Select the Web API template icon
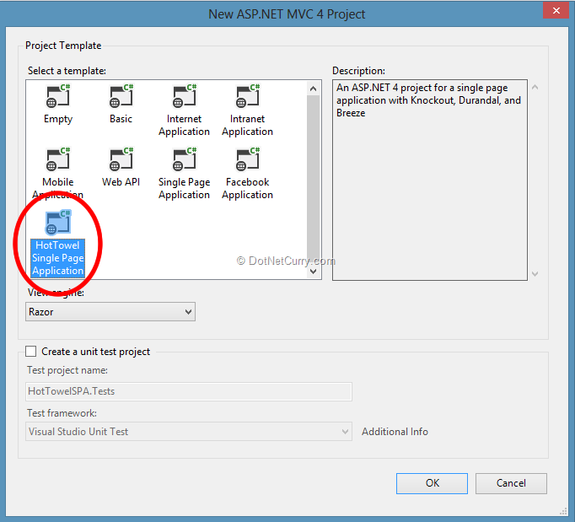This screenshot has width=575, height=522. [x=121, y=159]
